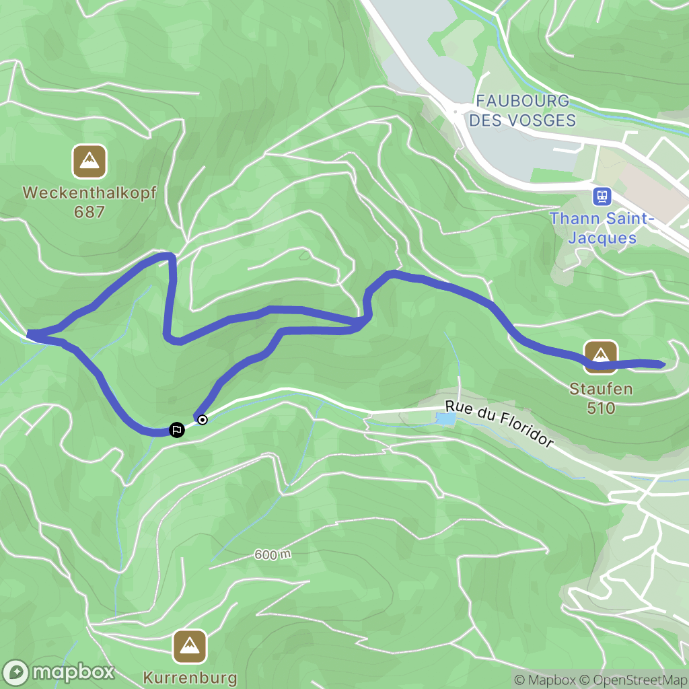
Task: Click the small blue pond near Rue du Floridor
Action: pos(446,419)
